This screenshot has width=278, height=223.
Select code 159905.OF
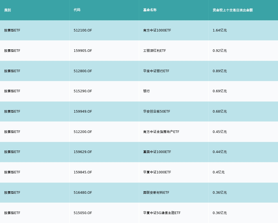click(83, 51)
